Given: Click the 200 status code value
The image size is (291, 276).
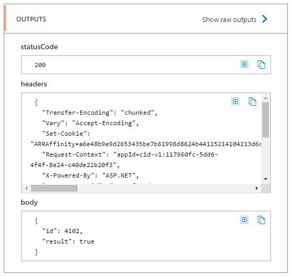Looking at the screenshot, I should [40, 65].
